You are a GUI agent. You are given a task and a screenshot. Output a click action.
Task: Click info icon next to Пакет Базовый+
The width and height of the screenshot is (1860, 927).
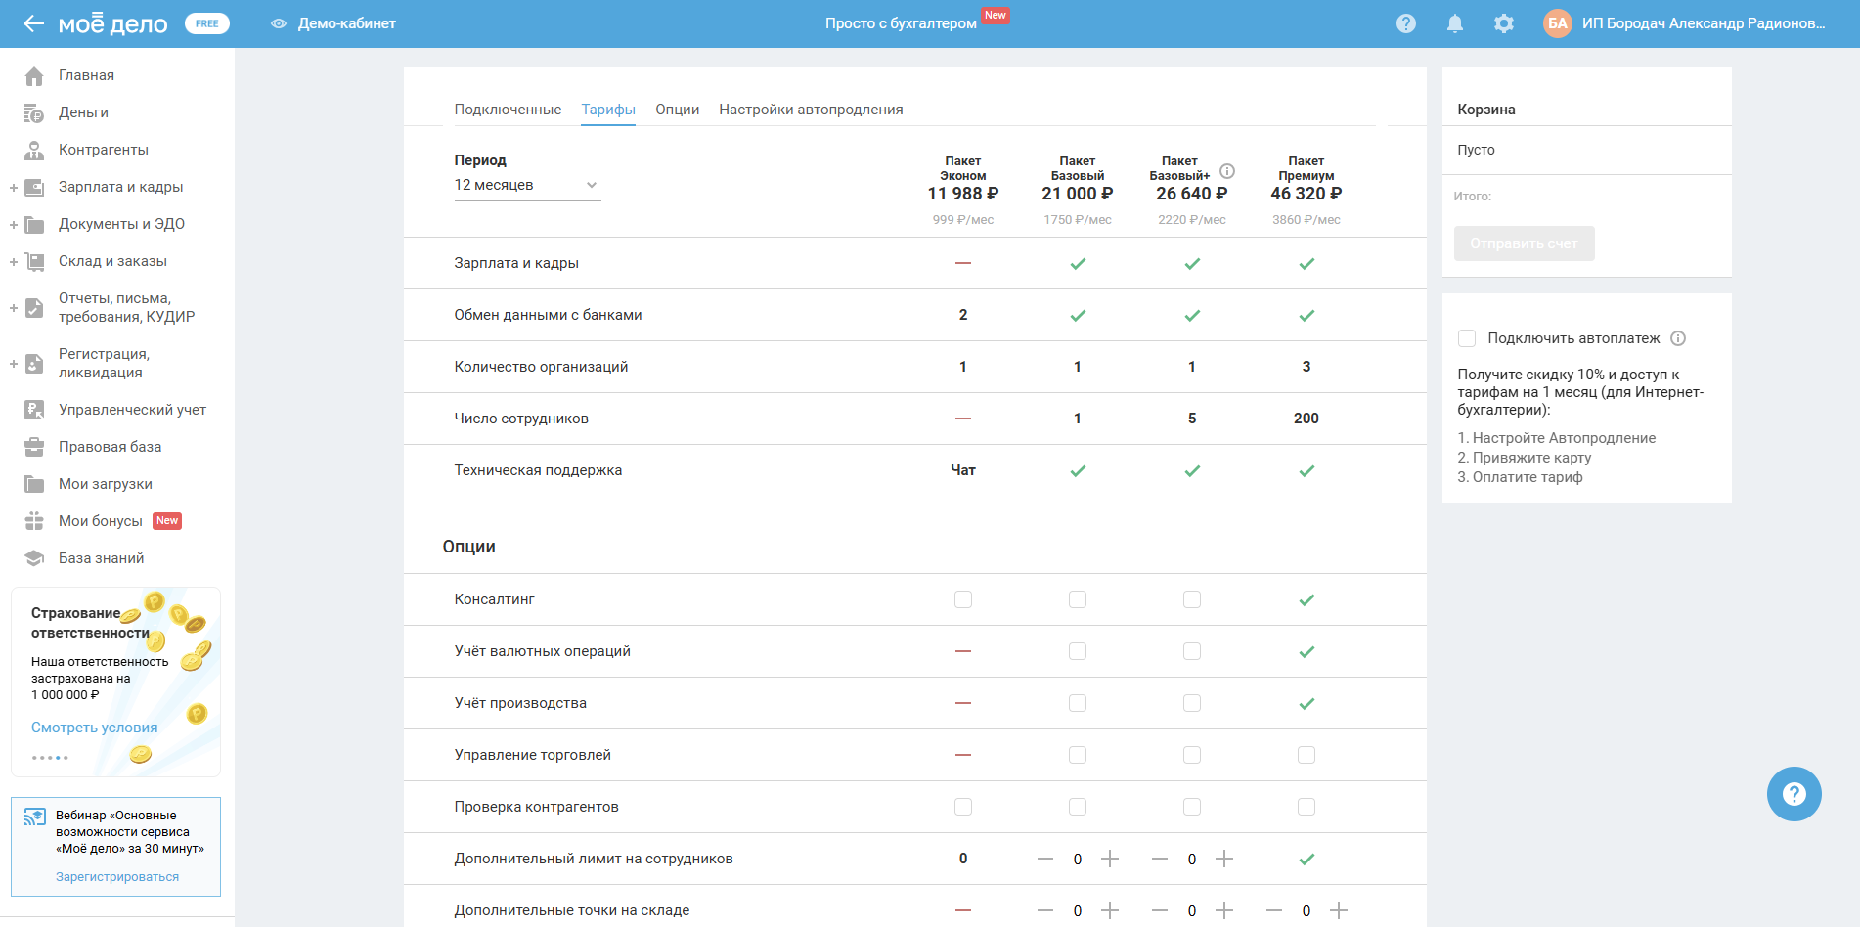click(x=1227, y=171)
